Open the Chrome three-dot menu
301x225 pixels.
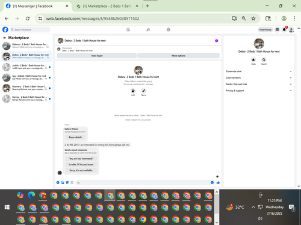(294, 19)
